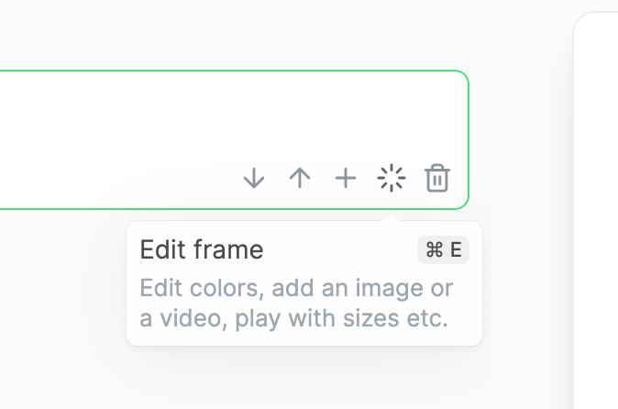Image resolution: width=618 pixels, height=409 pixels.
Task: Click the letter E in the shortcut badge
Action: pyautogui.click(x=456, y=250)
